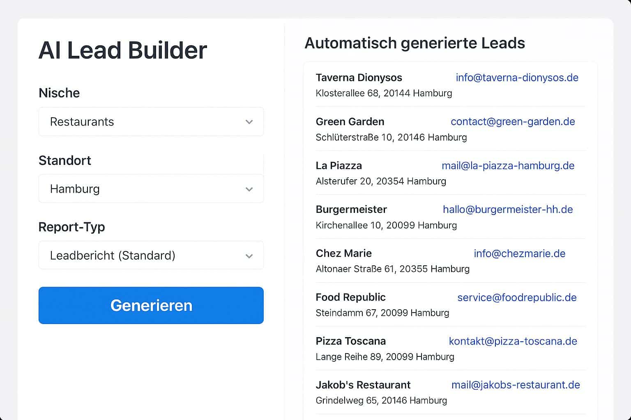This screenshot has height=420, width=631.
Task: Click service@foodrepublic.de email link
Action: click(517, 297)
